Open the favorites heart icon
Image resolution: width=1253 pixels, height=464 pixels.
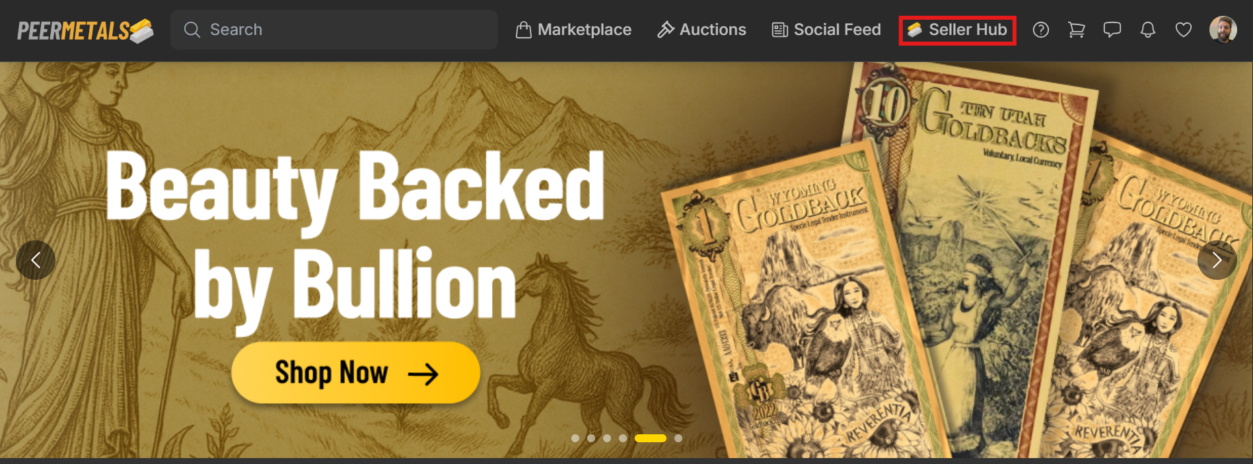tap(1184, 30)
